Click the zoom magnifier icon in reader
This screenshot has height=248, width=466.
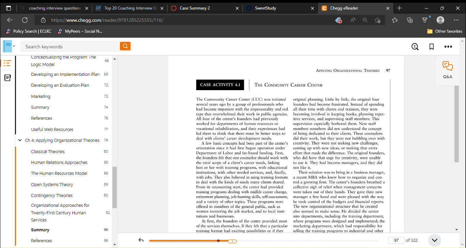(415, 47)
